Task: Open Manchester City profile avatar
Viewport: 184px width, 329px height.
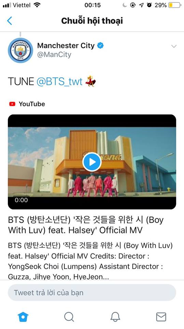Action: [20, 50]
